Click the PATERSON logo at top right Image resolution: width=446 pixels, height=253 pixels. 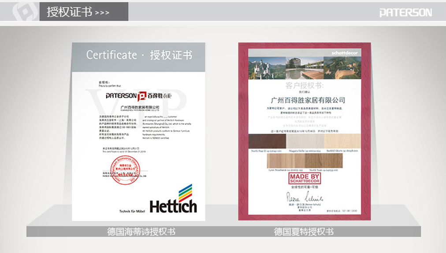tap(405, 12)
